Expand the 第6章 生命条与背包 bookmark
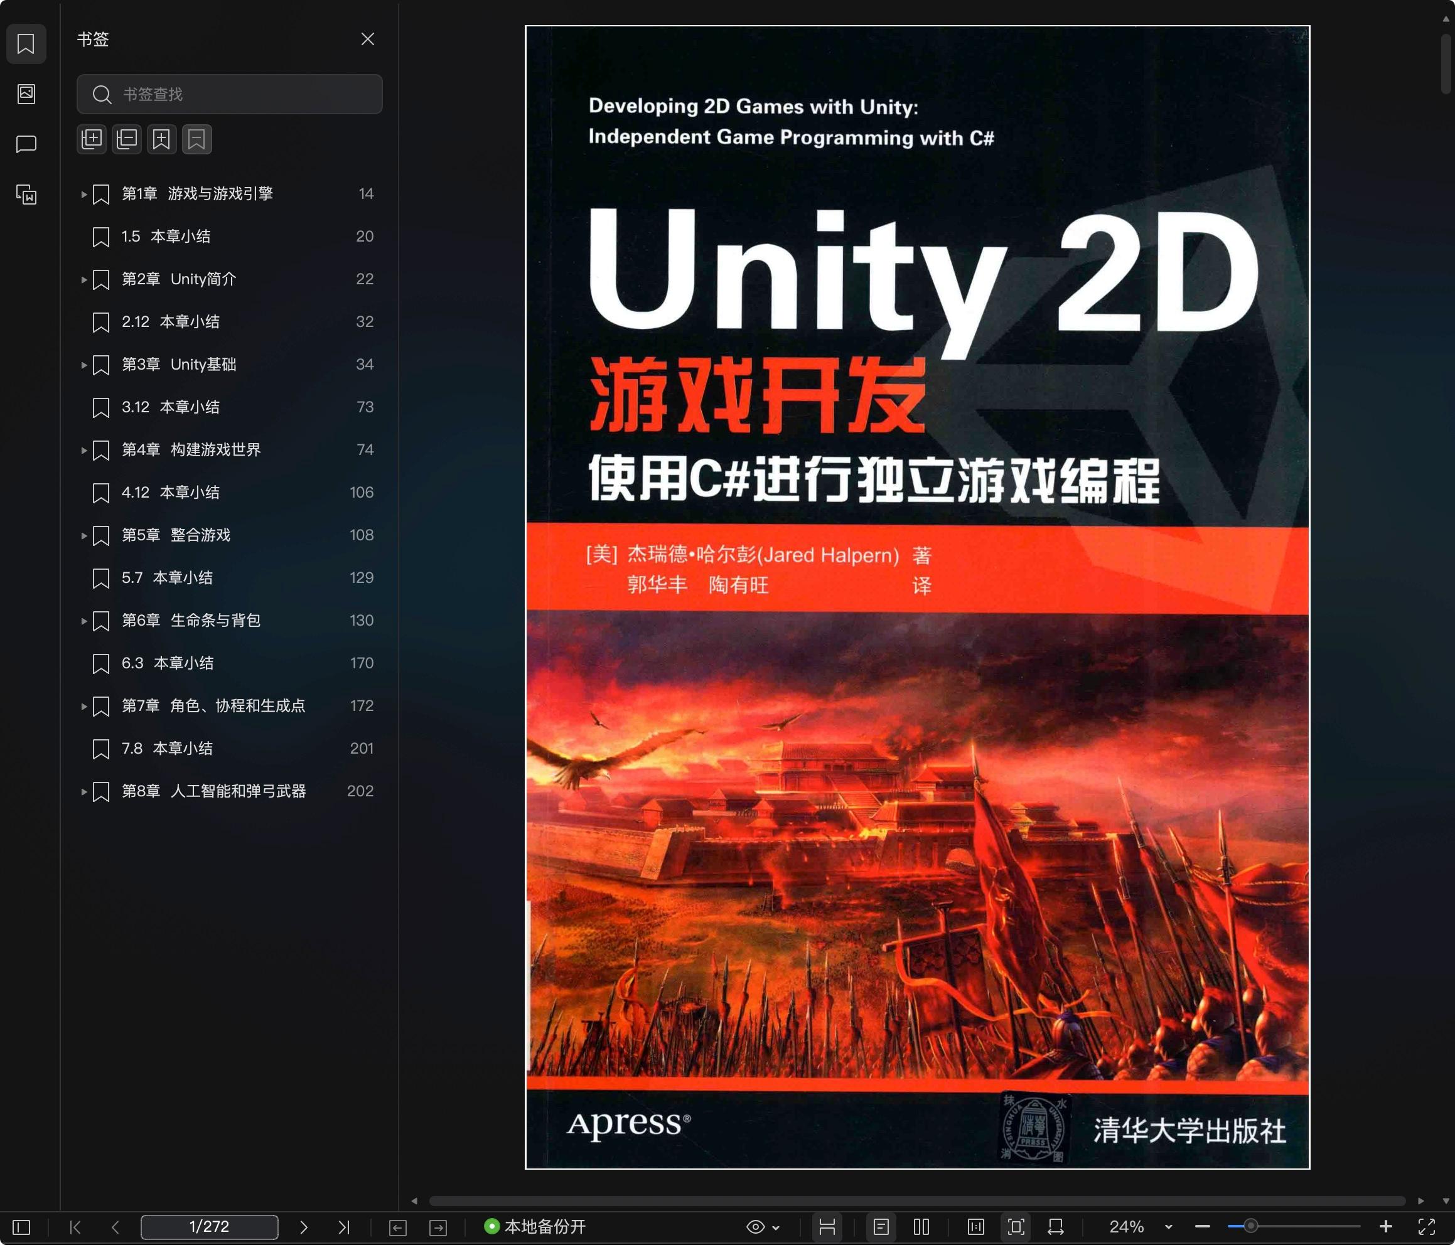The image size is (1455, 1245). (83, 621)
